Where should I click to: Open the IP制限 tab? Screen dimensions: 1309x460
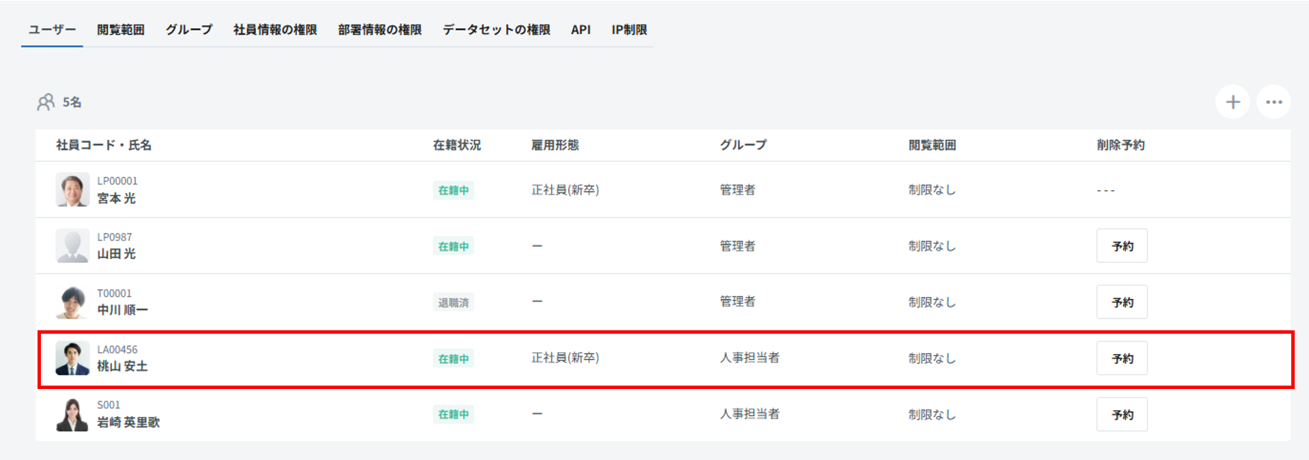tap(629, 30)
